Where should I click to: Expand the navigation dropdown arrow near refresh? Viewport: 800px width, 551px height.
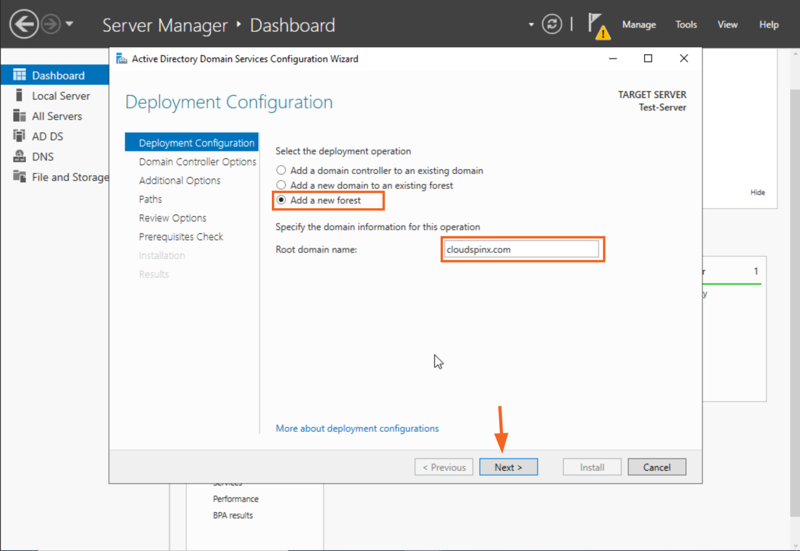click(x=531, y=24)
